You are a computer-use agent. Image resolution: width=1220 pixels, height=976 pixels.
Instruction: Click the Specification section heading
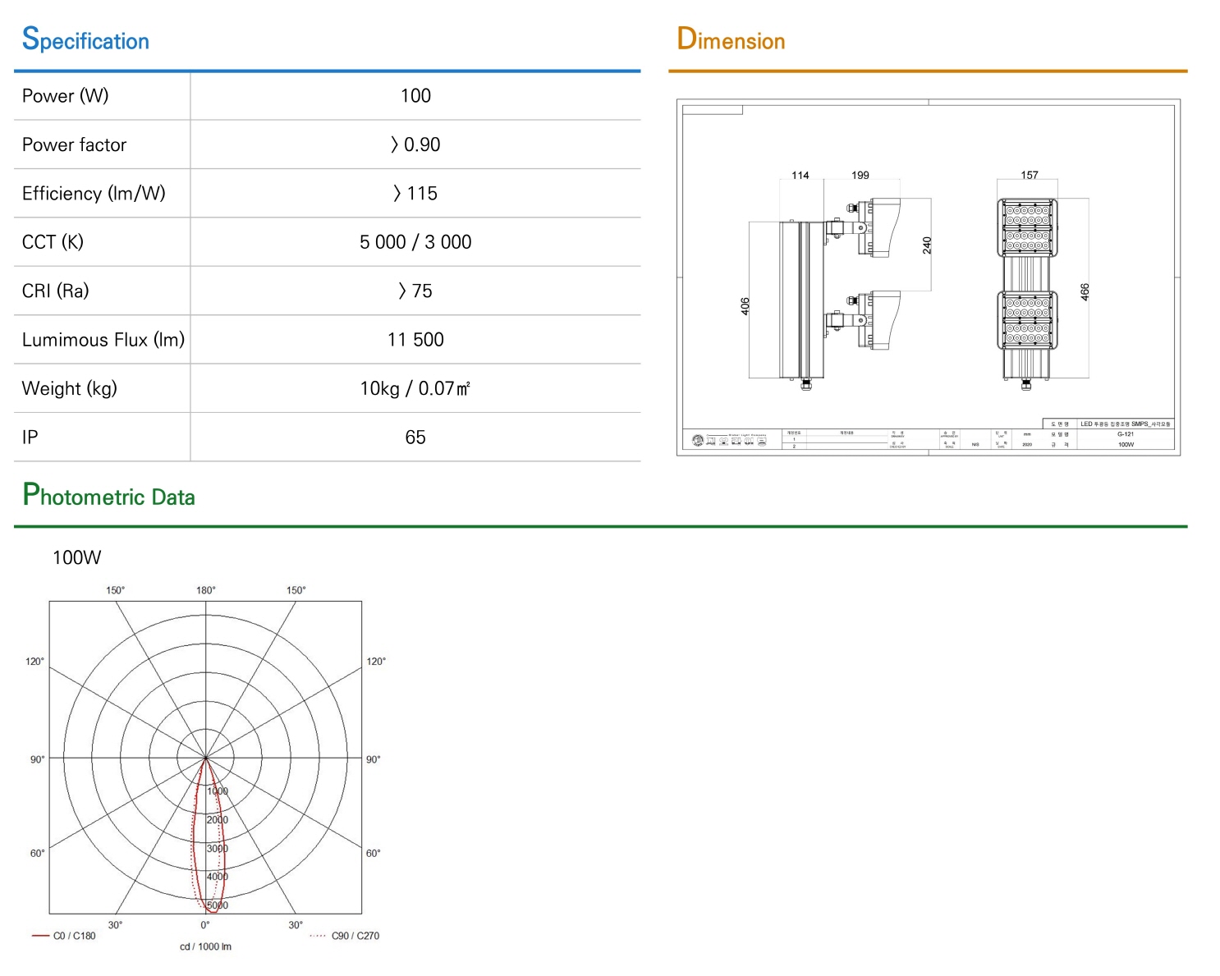click(x=85, y=39)
